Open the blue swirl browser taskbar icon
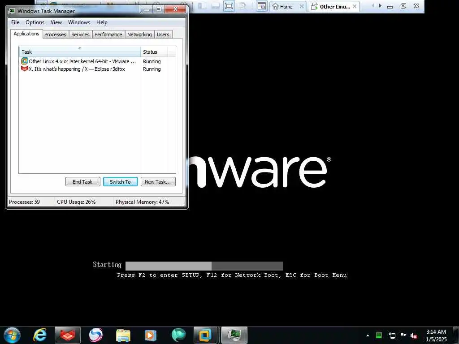This screenshot has width=459, height=344. click(x=95, y=335)
